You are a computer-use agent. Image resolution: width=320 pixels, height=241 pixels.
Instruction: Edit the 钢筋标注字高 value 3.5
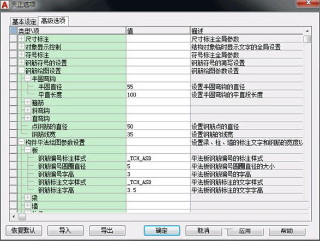coord(158,190)
